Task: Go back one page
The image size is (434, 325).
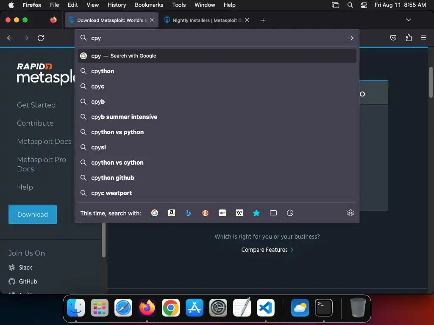Action: tap(10, 38)
